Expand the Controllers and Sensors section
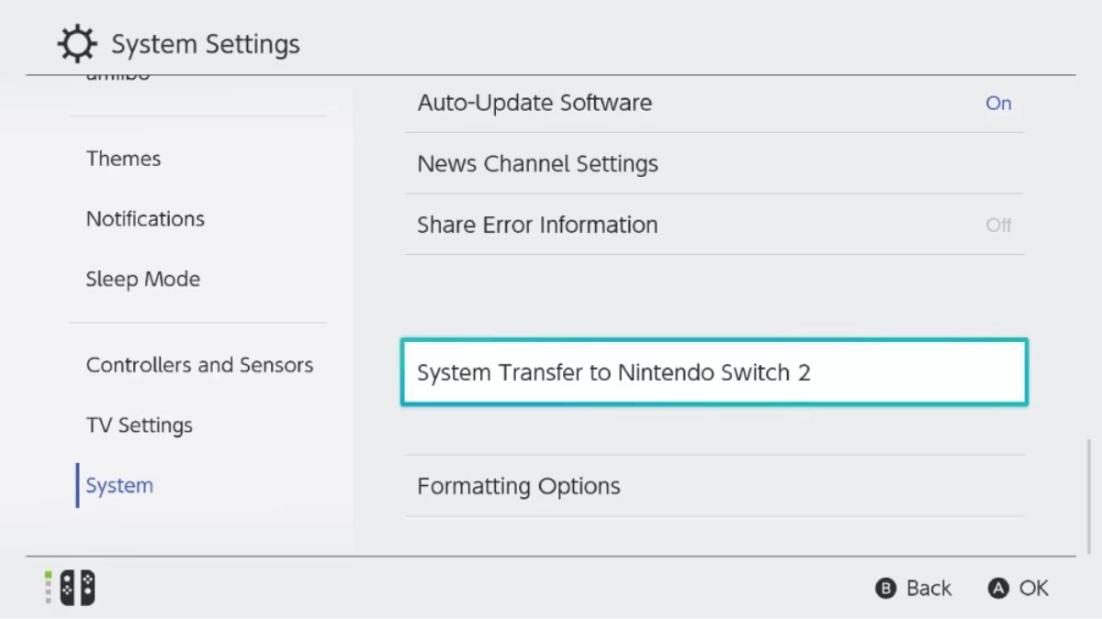The width and height of the screenshot is (1102, 619). (x=199, y=364)
